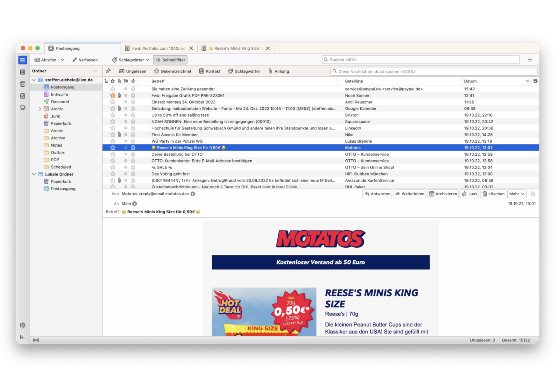Toggle Gekennzeichnet quick filter

pyautogui.click(x=173, y=71)
